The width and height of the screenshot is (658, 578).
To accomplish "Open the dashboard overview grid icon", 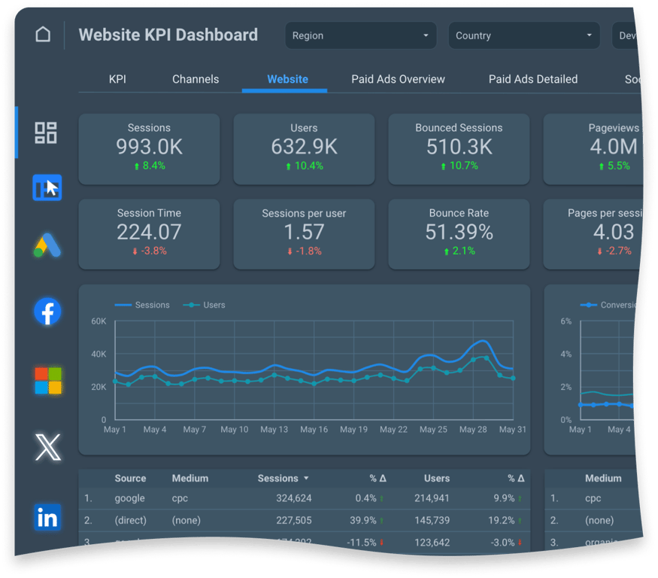I will 46,132.
